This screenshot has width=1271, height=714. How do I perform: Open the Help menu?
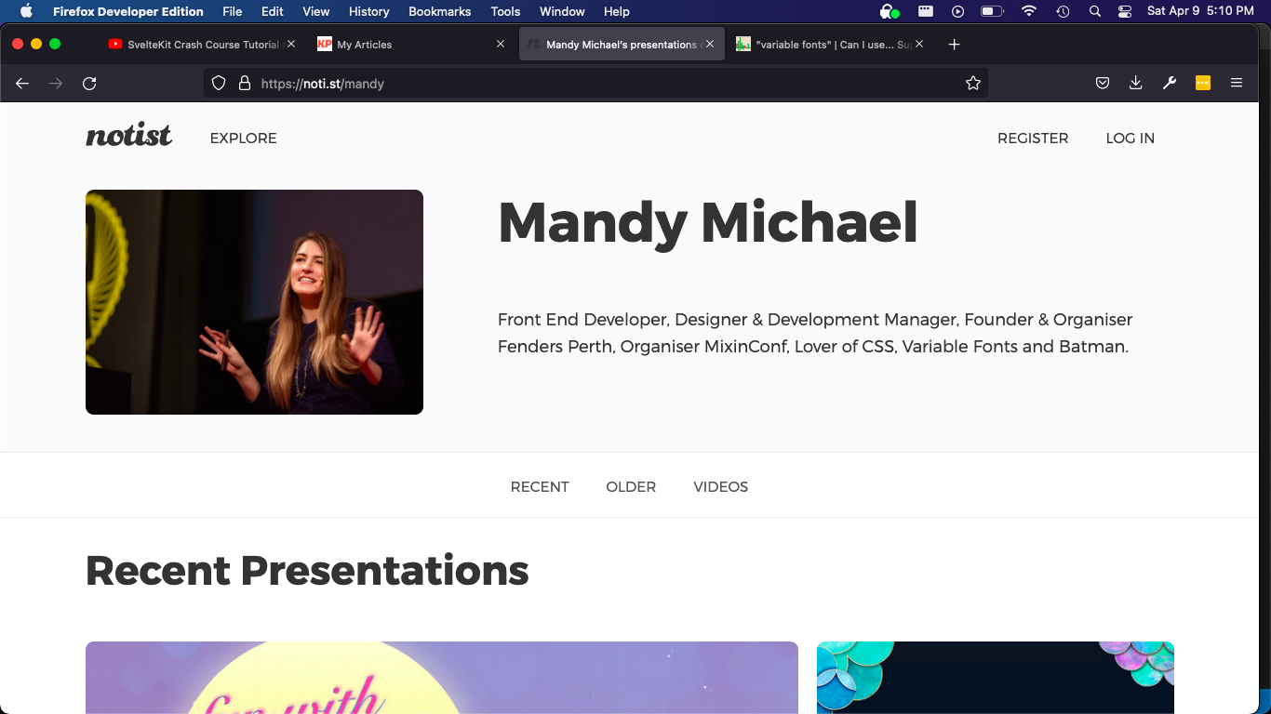click(617, 11)
